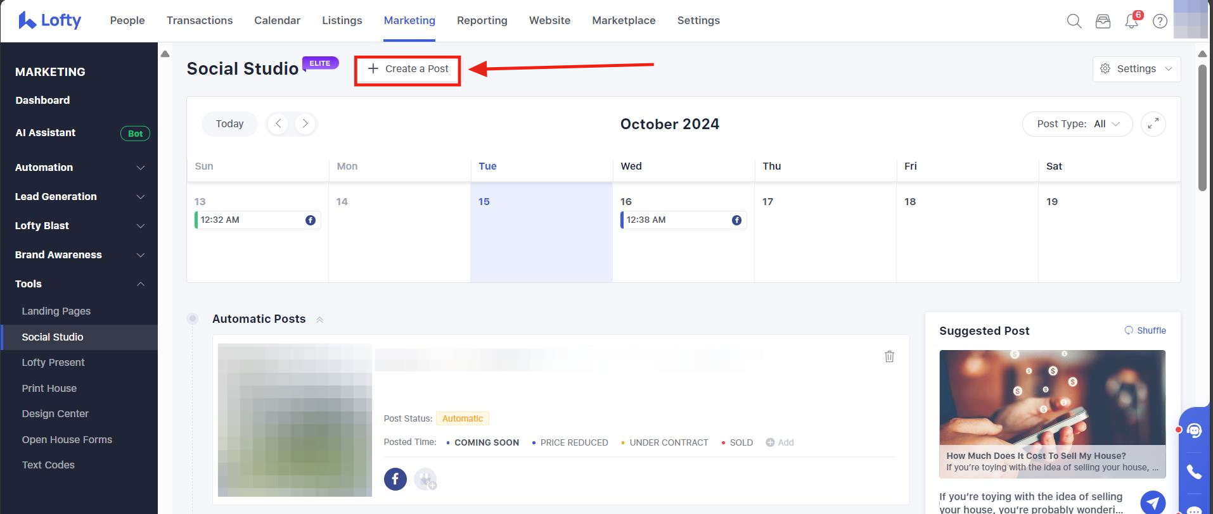Image resolution: width=1213 pixels, height=514 pixels.
Task: Delete automatic post with trash icon
Action: pyautogui.click(x=889, y=356)
